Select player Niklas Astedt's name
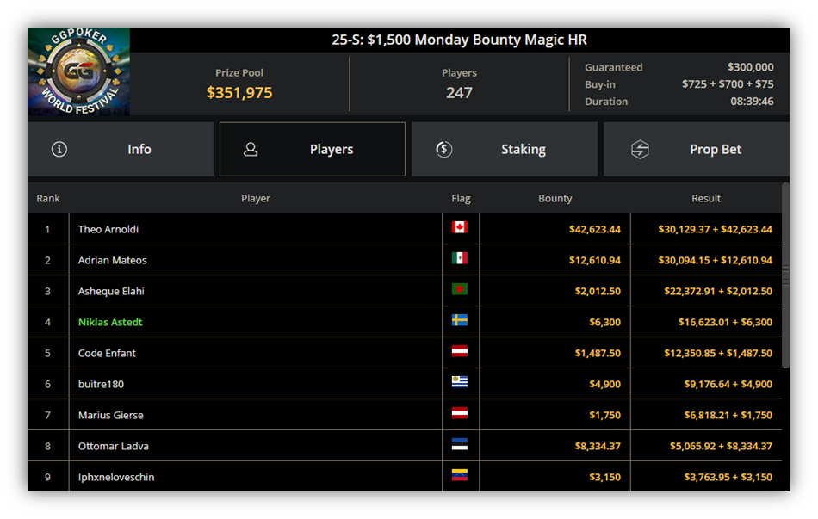The image size is (818, 519). pyautogui.click(x=110, y=323)
